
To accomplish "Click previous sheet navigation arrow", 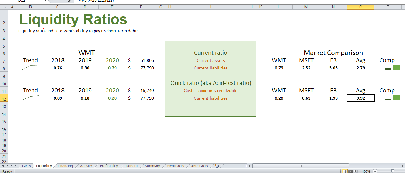I will pyautogui.click(x=8, y=166).
